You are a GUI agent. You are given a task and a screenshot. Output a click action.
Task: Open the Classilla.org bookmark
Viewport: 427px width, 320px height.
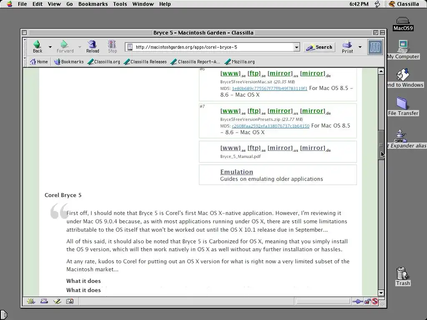pos(104,62)
